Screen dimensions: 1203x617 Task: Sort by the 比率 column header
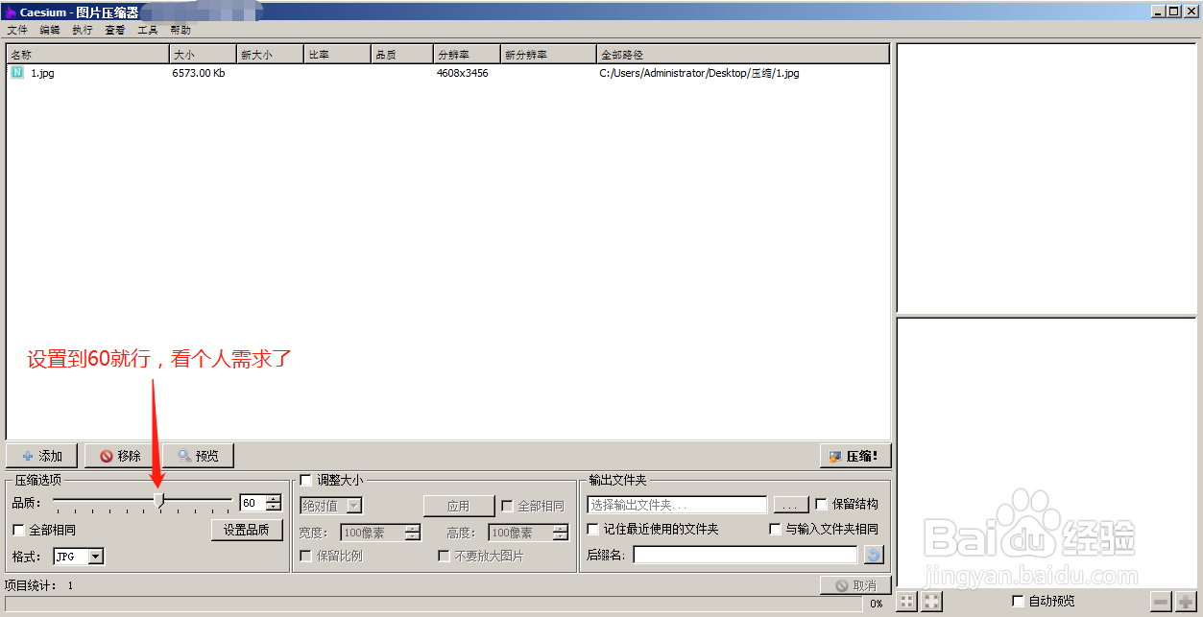pos(338,55)
